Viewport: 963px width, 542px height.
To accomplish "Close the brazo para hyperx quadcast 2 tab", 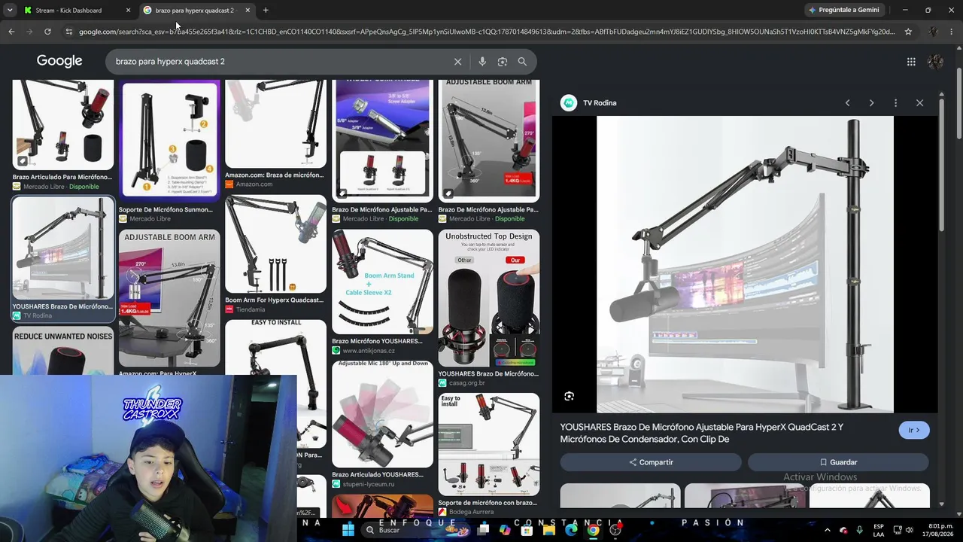I will pos(248,11).
